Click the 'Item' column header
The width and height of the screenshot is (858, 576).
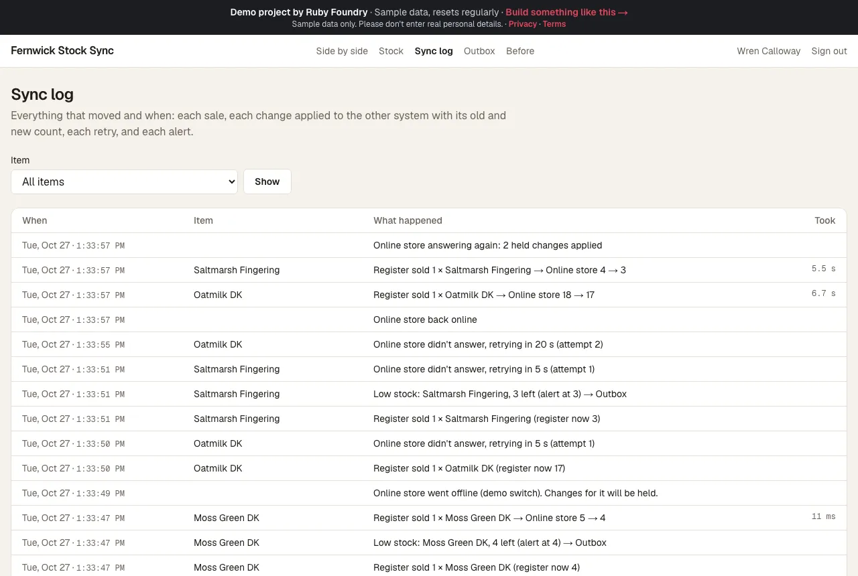tap(203, 220)
